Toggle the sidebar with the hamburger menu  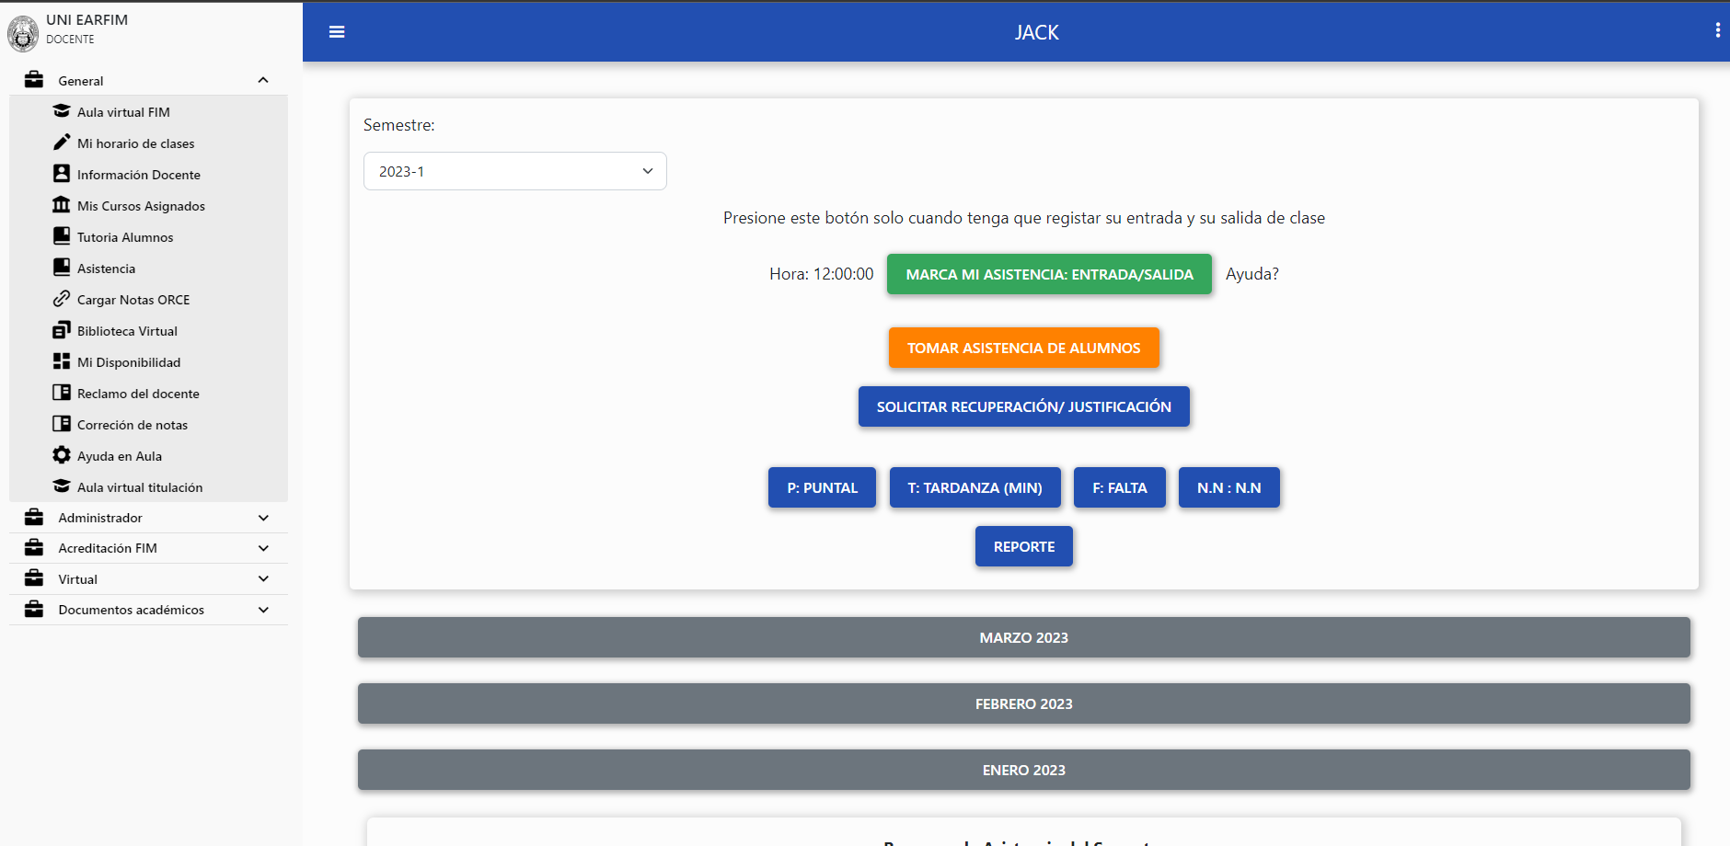pyautogui.click(x=337, y=31)
